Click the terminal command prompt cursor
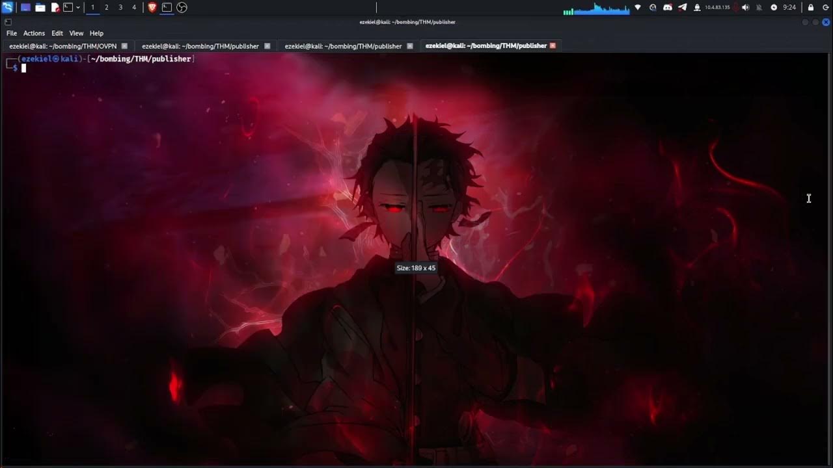 23,68
